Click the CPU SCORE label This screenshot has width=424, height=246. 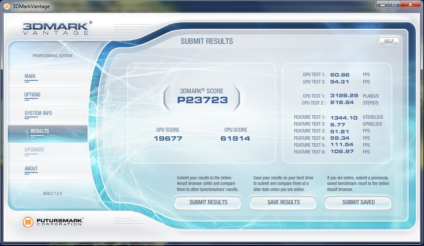click(x=235, y=130)
